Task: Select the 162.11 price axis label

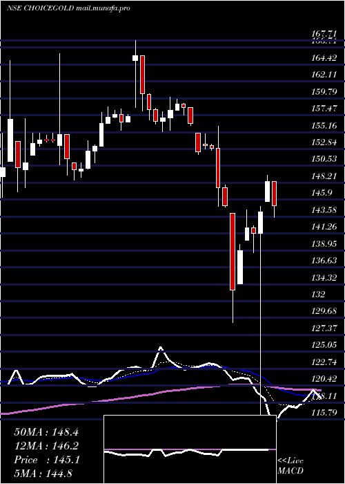Action: point(325,75)
